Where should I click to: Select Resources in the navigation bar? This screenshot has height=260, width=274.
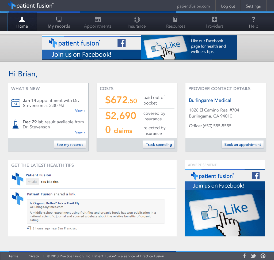[176, 26]
